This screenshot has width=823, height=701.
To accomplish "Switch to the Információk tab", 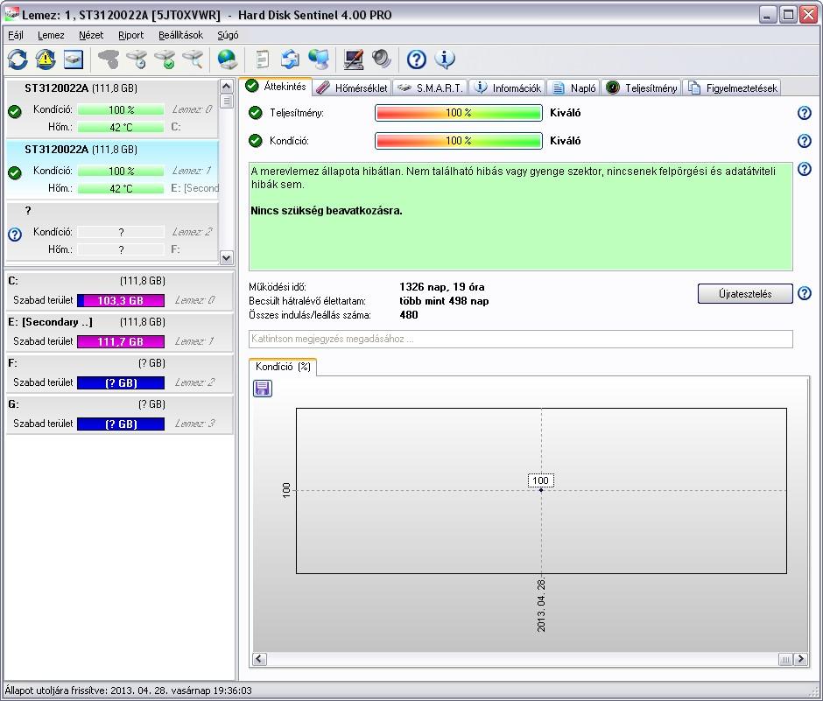I will pos(508,88).
